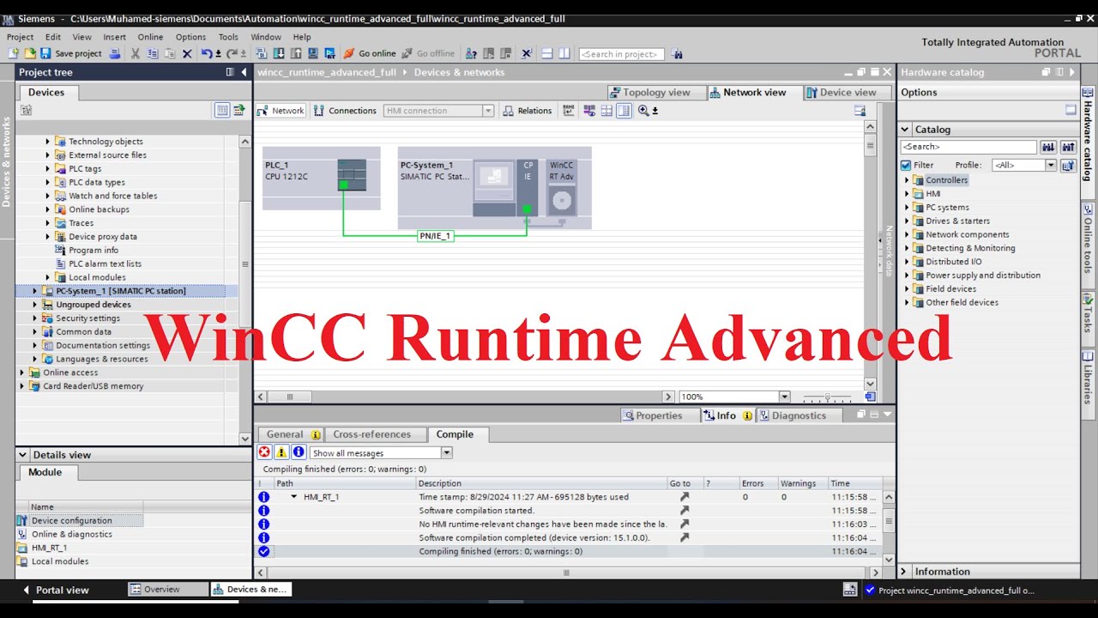Click the Cross-references toolbar icon
This screenshot has width=1098, height=618.
pyautogui.click(x=527, y=53)
